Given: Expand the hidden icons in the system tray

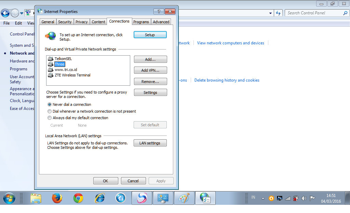Looking at the screenshot, I should click(263, 198).
